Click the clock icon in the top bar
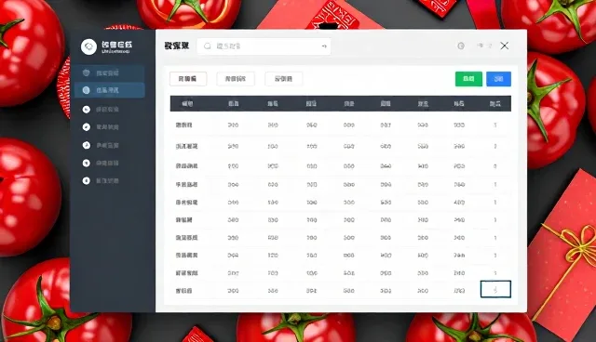 click(x=461, y=46)
